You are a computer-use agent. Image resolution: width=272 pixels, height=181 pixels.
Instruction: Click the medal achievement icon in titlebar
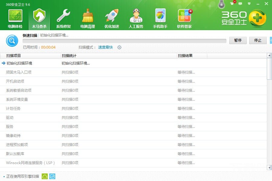coord(222,4)
